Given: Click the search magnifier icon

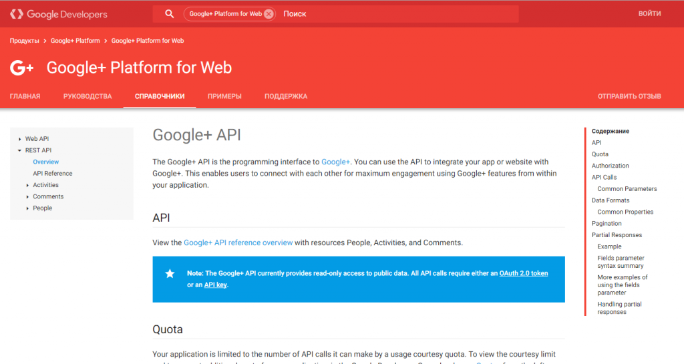Looking at the screenshot, I should [169, 14].
